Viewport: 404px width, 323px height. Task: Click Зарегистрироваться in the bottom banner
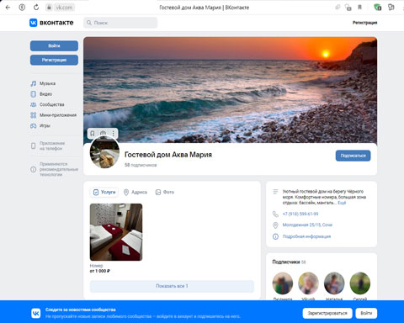[327, 313]
